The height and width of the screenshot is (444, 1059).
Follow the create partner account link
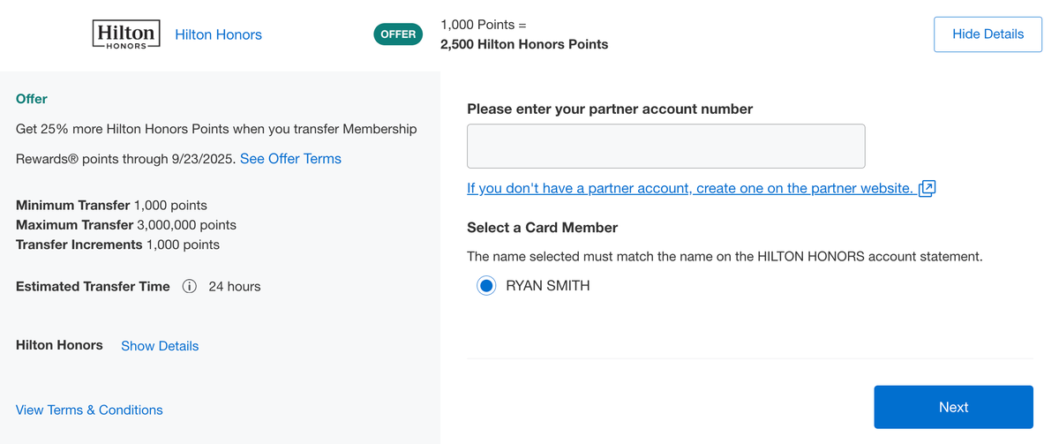(x=690, y=188)
